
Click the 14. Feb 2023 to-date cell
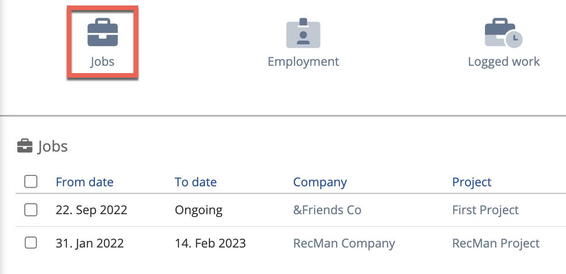coord(210,243)
